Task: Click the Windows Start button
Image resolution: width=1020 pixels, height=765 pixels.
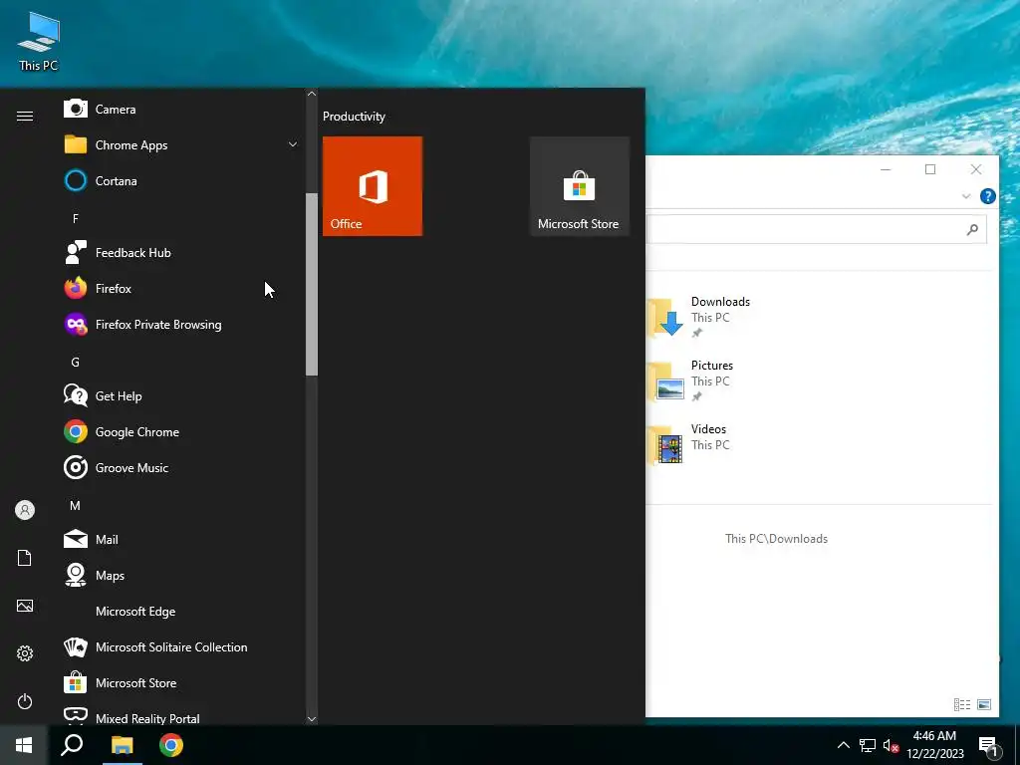Action: click(24, 745)
